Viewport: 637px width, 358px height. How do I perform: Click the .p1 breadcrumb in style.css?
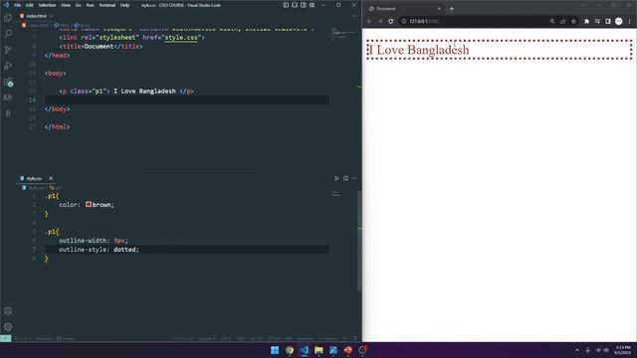tap(56, 188)
